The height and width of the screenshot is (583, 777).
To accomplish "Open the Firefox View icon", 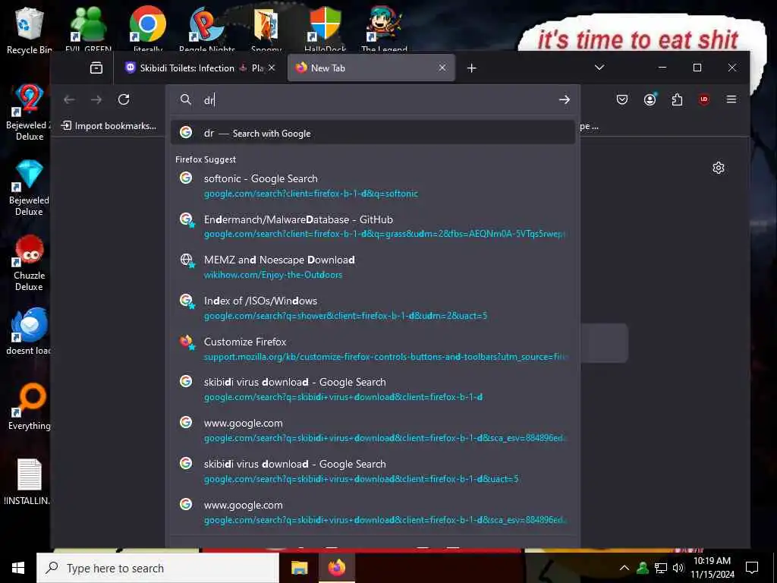I will click(x=96, y=68).
